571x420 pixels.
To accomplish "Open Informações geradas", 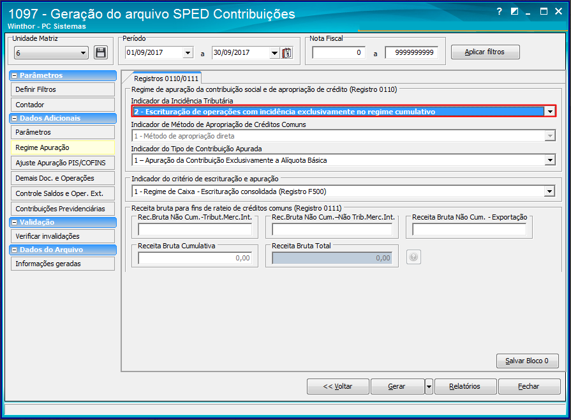I will (x=63, y=264).
